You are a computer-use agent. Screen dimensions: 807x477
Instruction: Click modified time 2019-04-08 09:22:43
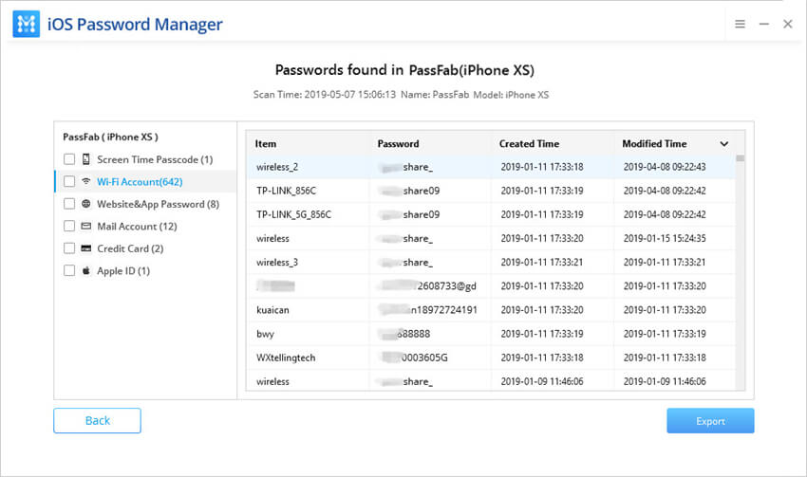coord(665,167)
